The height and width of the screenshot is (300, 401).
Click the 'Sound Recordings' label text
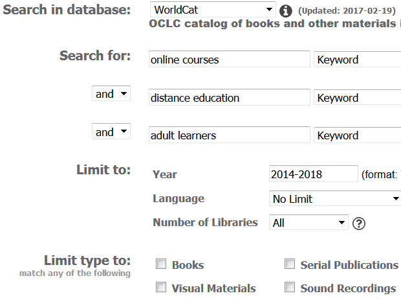pyautogui.click(x=348, y=288)
